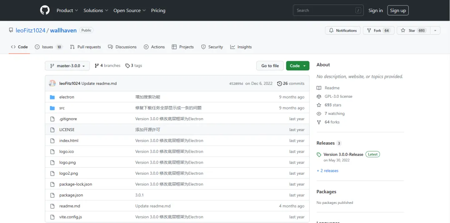450x223 pixels.
Task: Open the Pricing page
Action: pyautogui.click(x=158, y=10)
